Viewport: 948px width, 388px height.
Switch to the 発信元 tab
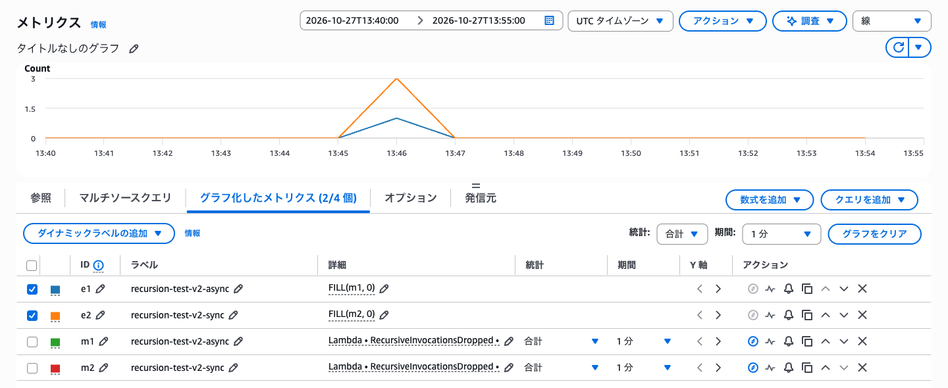click(x=481, y=197)
